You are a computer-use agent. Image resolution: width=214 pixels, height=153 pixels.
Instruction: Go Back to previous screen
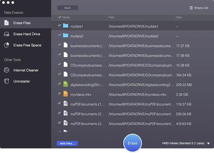click(x=68, y=8)
